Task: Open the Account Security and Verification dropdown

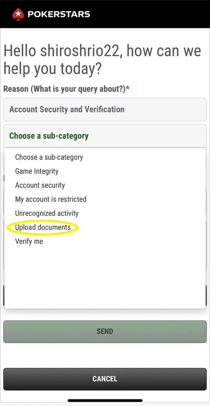Action: (x=105, y=109)
